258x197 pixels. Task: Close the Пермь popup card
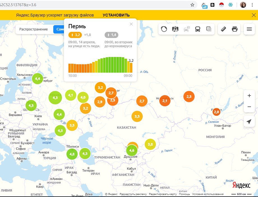click(131, 24)
